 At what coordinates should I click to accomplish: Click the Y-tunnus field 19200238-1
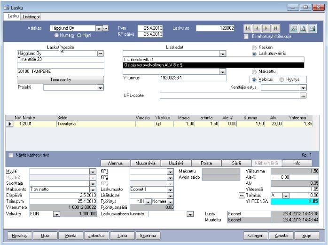193,78
